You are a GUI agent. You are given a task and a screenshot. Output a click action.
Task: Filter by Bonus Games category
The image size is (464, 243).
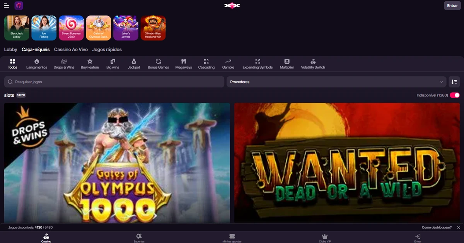[x=158, y=64]
